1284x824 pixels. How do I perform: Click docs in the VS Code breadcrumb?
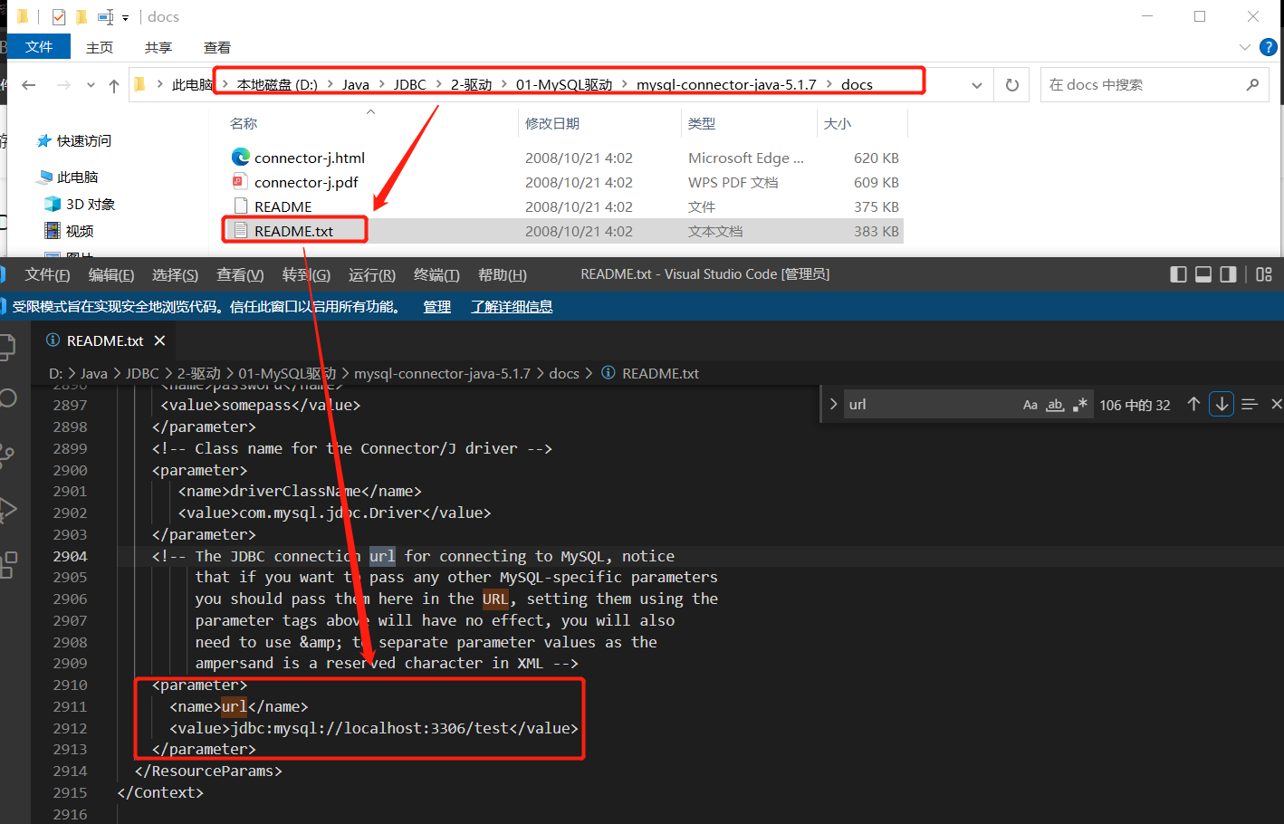564,373
